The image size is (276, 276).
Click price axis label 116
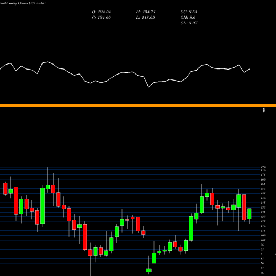click(x=263, y=226)
